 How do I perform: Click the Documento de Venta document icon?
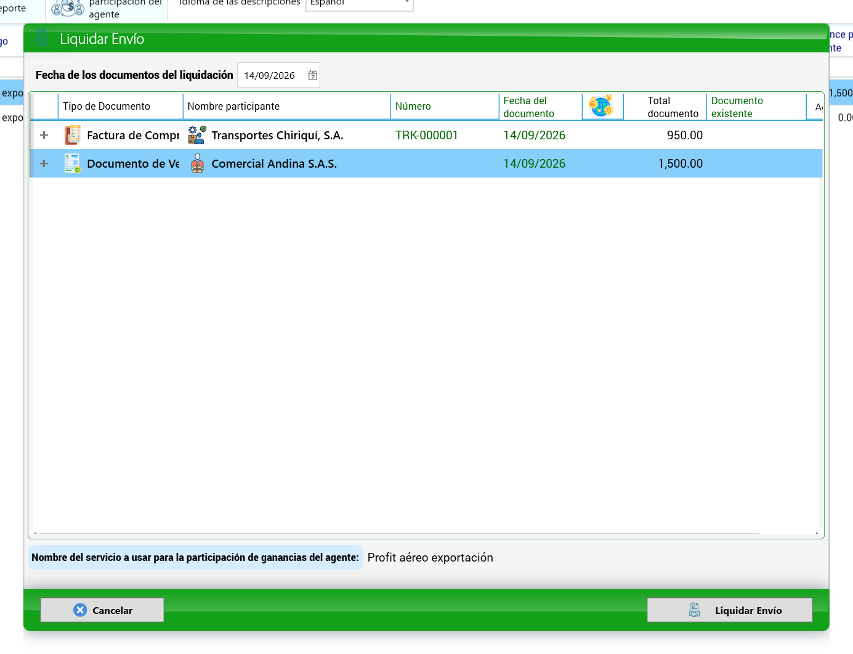click(73, 163)
